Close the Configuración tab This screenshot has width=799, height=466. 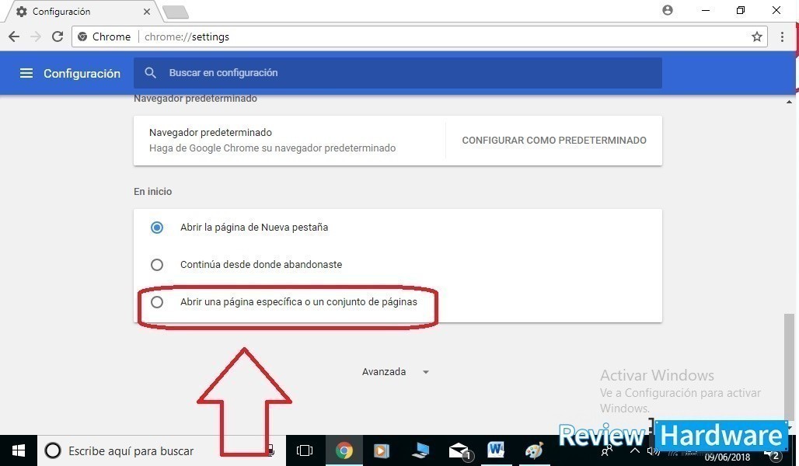click(147, 11)
